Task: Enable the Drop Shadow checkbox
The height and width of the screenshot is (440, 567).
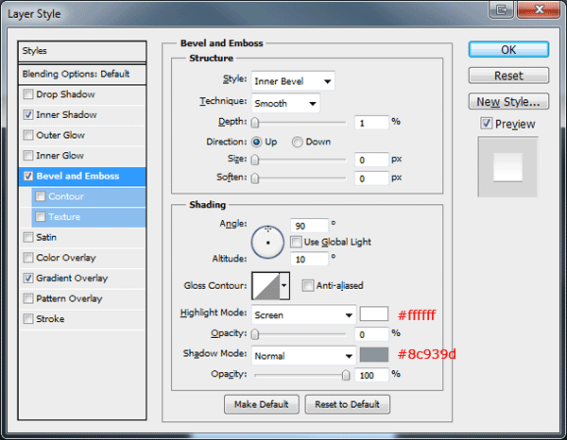Action: point(28,94)
